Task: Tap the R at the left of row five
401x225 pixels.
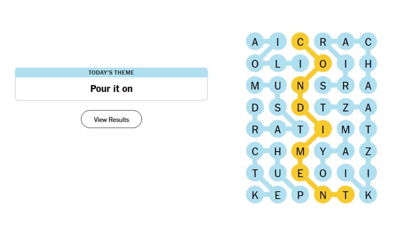Action: pos(255,129)
